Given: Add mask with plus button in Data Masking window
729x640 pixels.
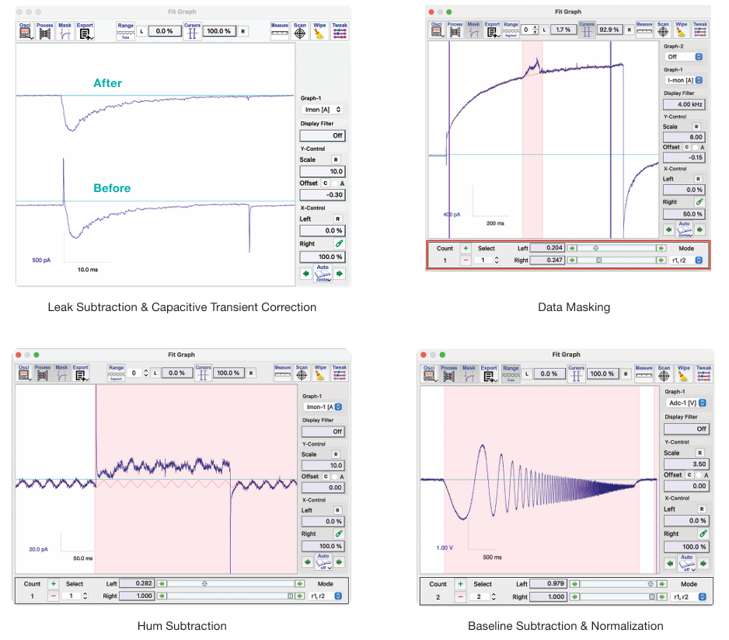Looking at the screenshot, I should (466, 248).
